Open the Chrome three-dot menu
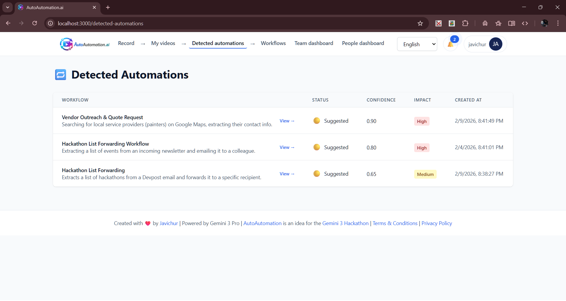This screenshot has width=566, height=301. (x=558, y=23)
